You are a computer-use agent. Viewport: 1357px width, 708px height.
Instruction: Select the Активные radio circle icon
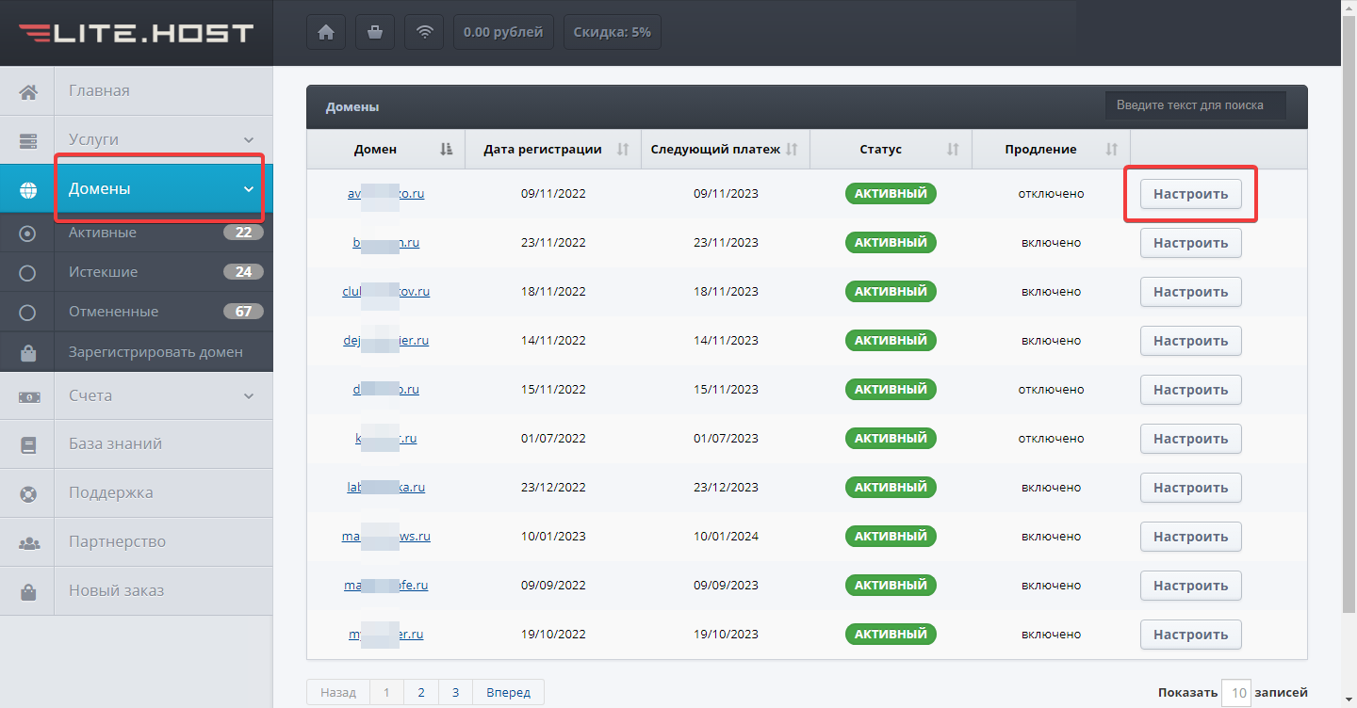pos(27,233)
